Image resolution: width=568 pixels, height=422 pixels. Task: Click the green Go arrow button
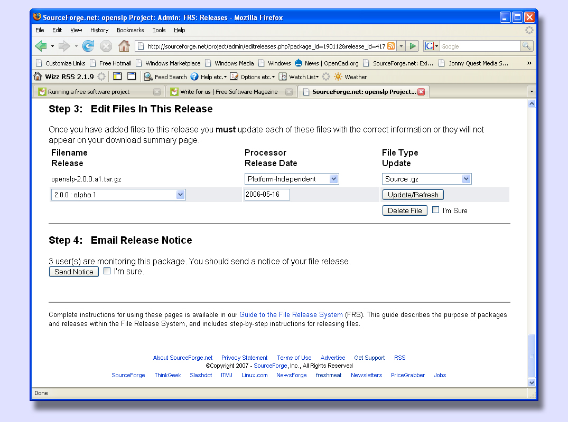pos(413,46)
